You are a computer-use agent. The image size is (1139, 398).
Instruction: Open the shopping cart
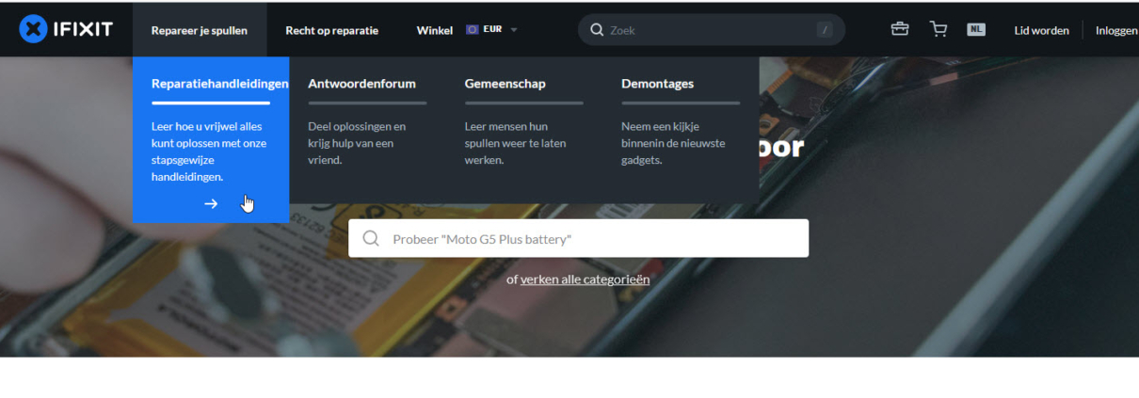(938, 29)
